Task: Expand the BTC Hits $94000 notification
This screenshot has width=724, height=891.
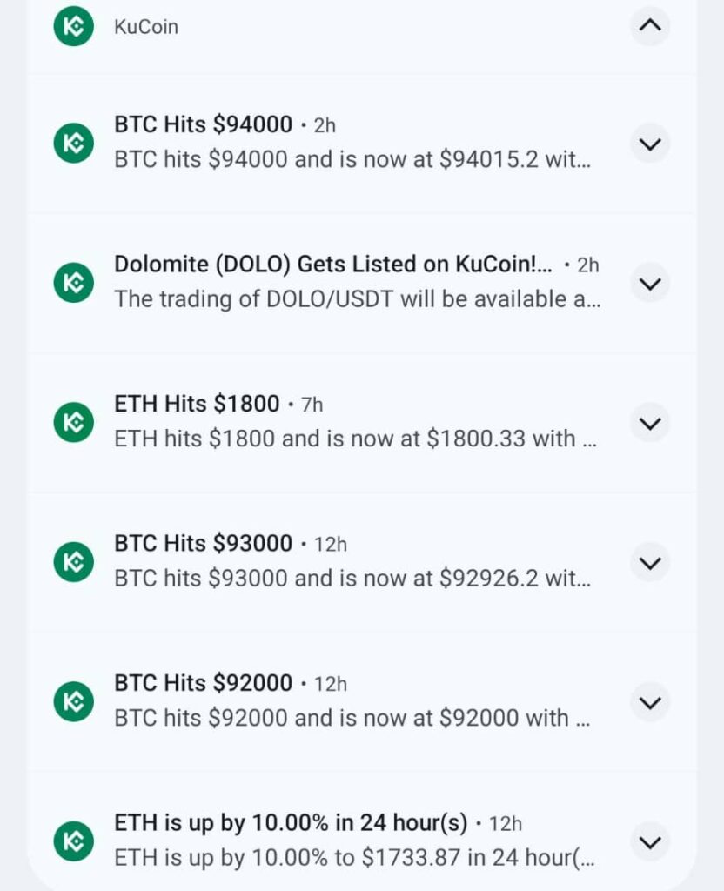Action: click(650, 144)
